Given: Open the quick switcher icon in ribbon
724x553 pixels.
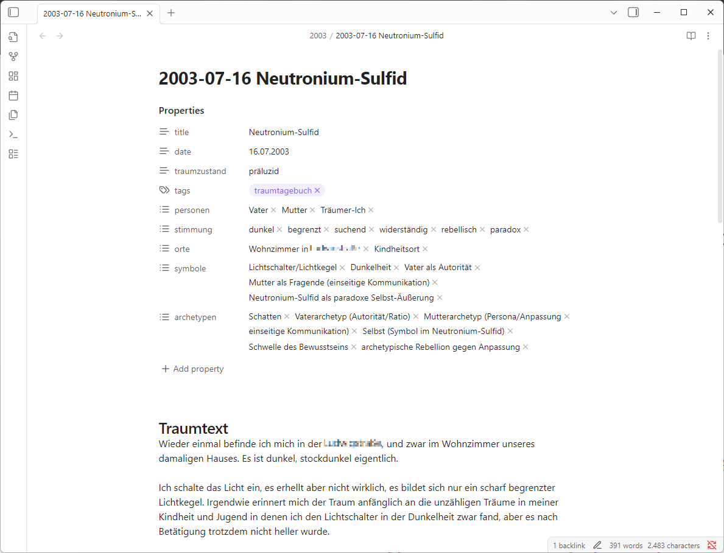Looking at the screenshot, I should (13, 37).
